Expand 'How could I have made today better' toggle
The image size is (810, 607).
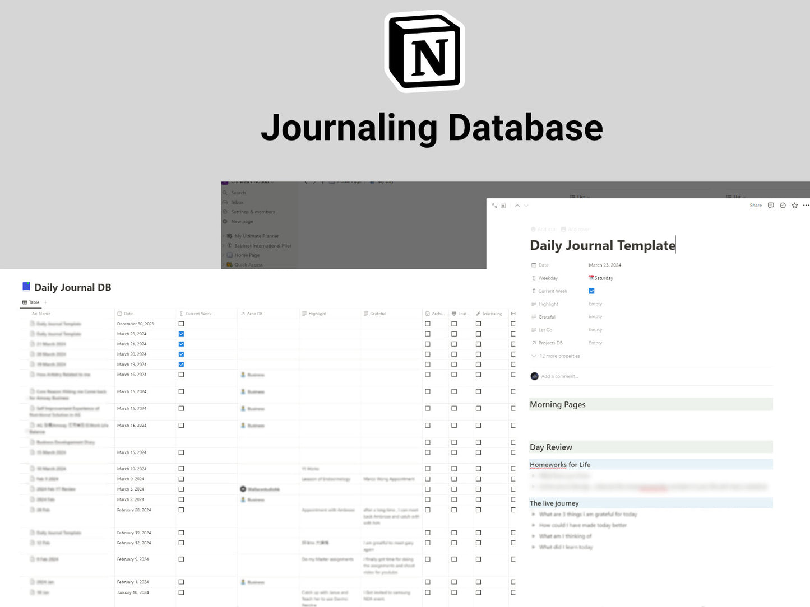tap(534, 525)
